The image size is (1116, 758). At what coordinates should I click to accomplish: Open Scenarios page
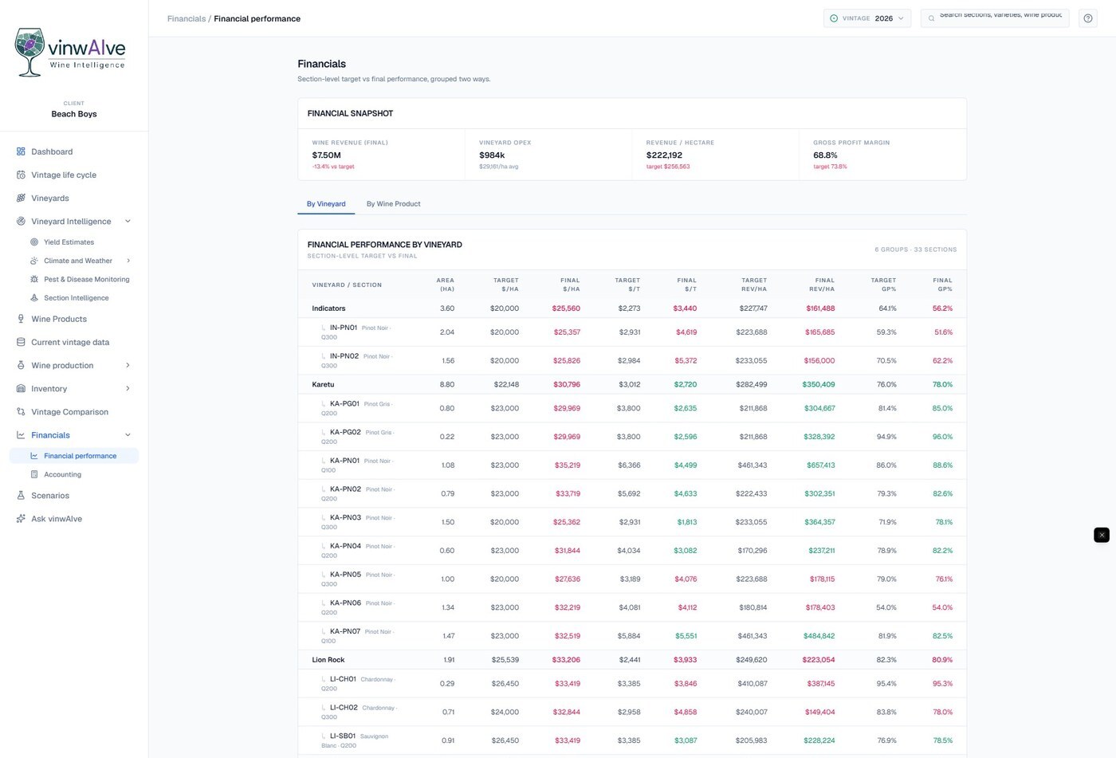tap(73, 495)
